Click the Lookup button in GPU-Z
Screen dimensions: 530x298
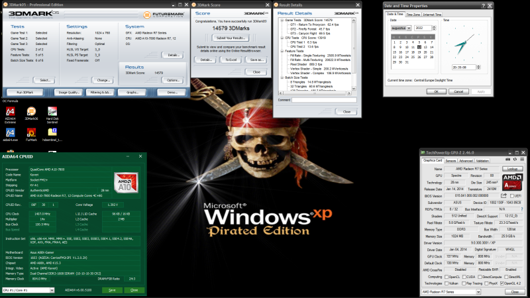click(512, 169)
